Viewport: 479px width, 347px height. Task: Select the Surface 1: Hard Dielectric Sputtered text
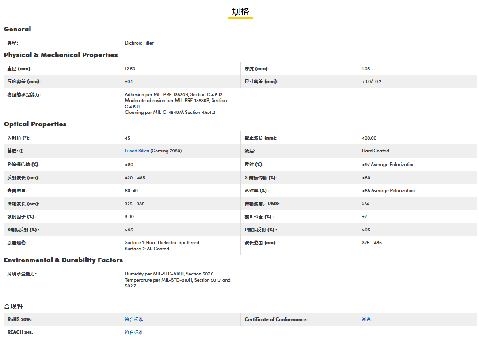[162, 242]
